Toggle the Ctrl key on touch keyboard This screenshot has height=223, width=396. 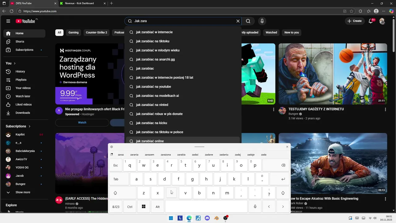(x=130, y=207)
